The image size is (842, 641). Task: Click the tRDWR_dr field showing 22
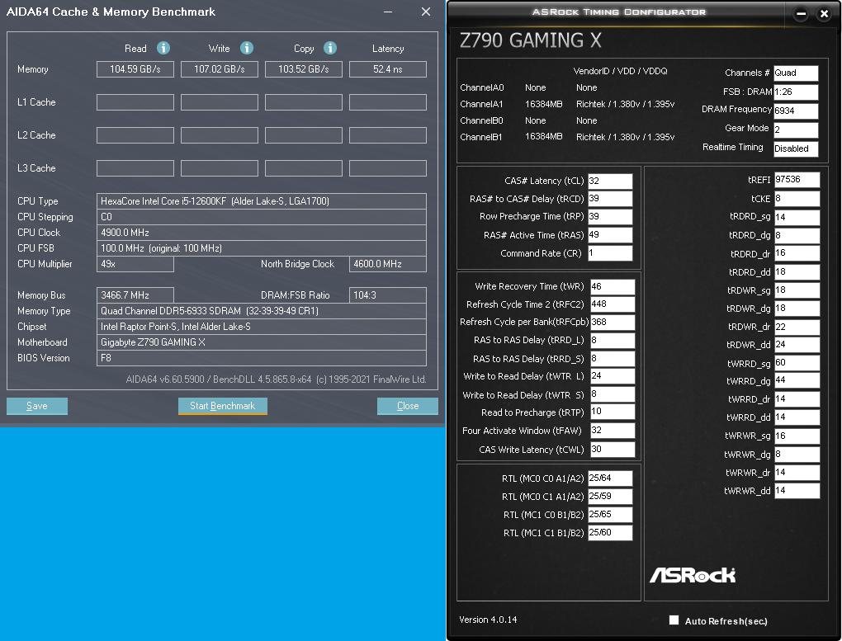[x=797, y=327]
